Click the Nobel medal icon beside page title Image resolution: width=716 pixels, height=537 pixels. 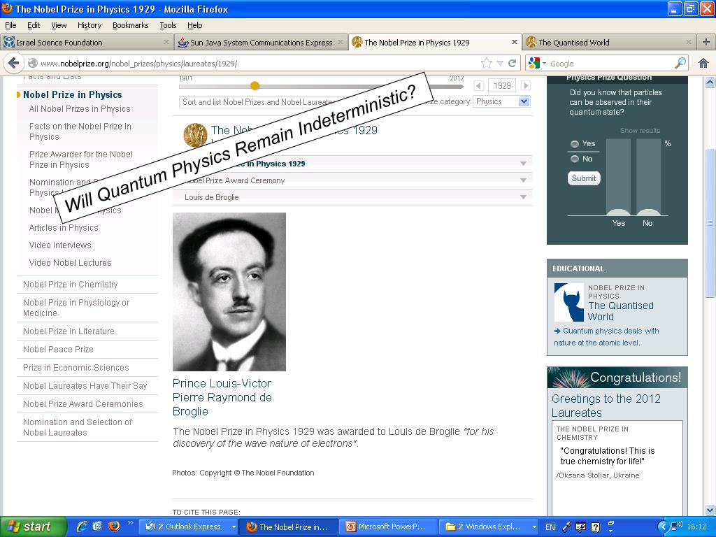tap(195, 135)
